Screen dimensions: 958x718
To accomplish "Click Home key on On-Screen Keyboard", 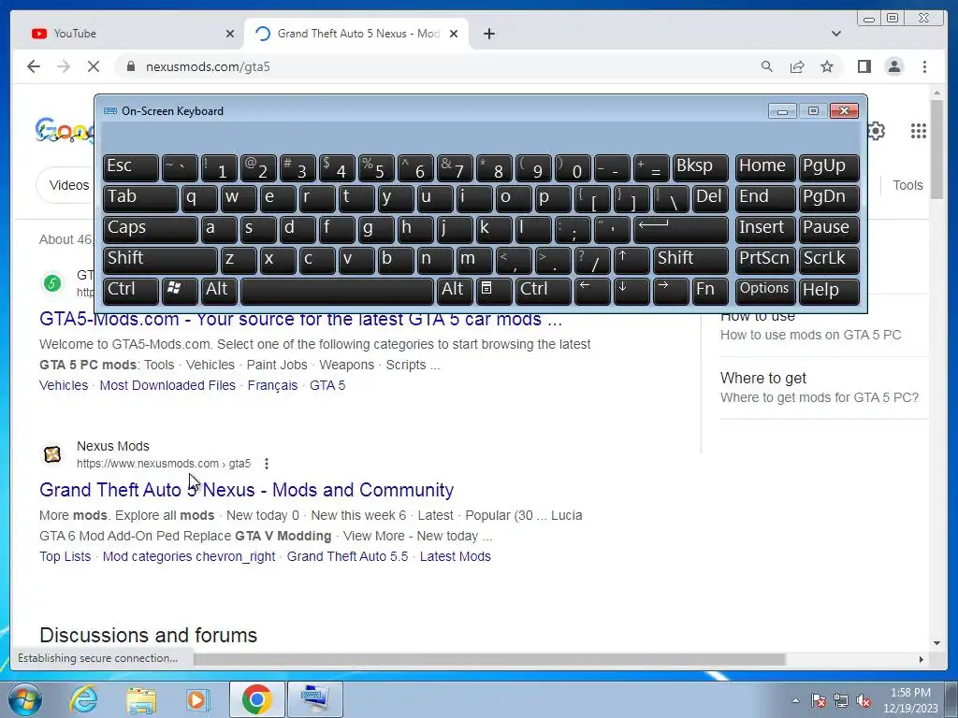I will [x=765, y=167].
